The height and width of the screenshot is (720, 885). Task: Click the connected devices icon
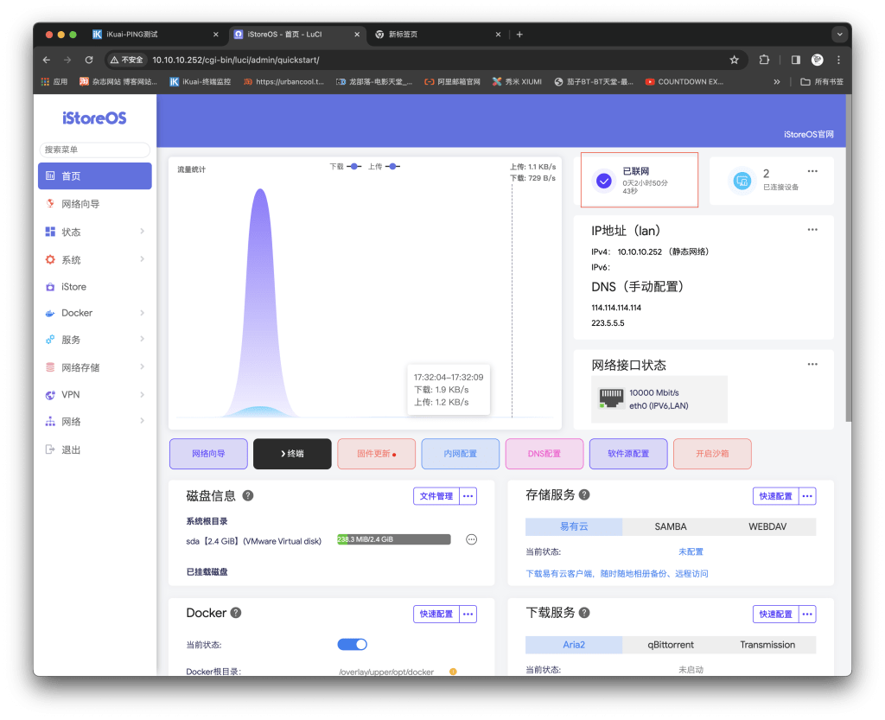coord(741,181)
